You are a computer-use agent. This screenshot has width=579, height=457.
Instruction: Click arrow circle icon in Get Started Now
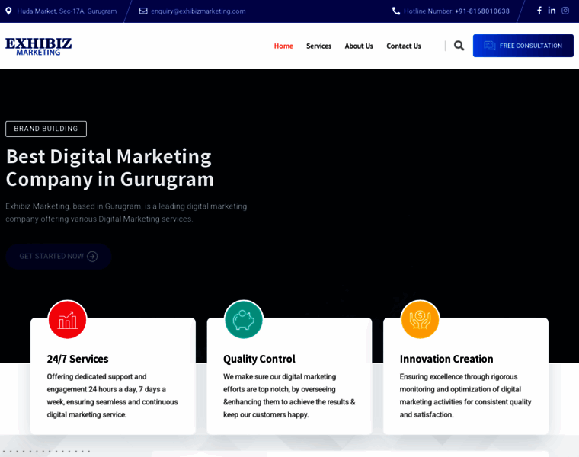[x=92, y=256]
